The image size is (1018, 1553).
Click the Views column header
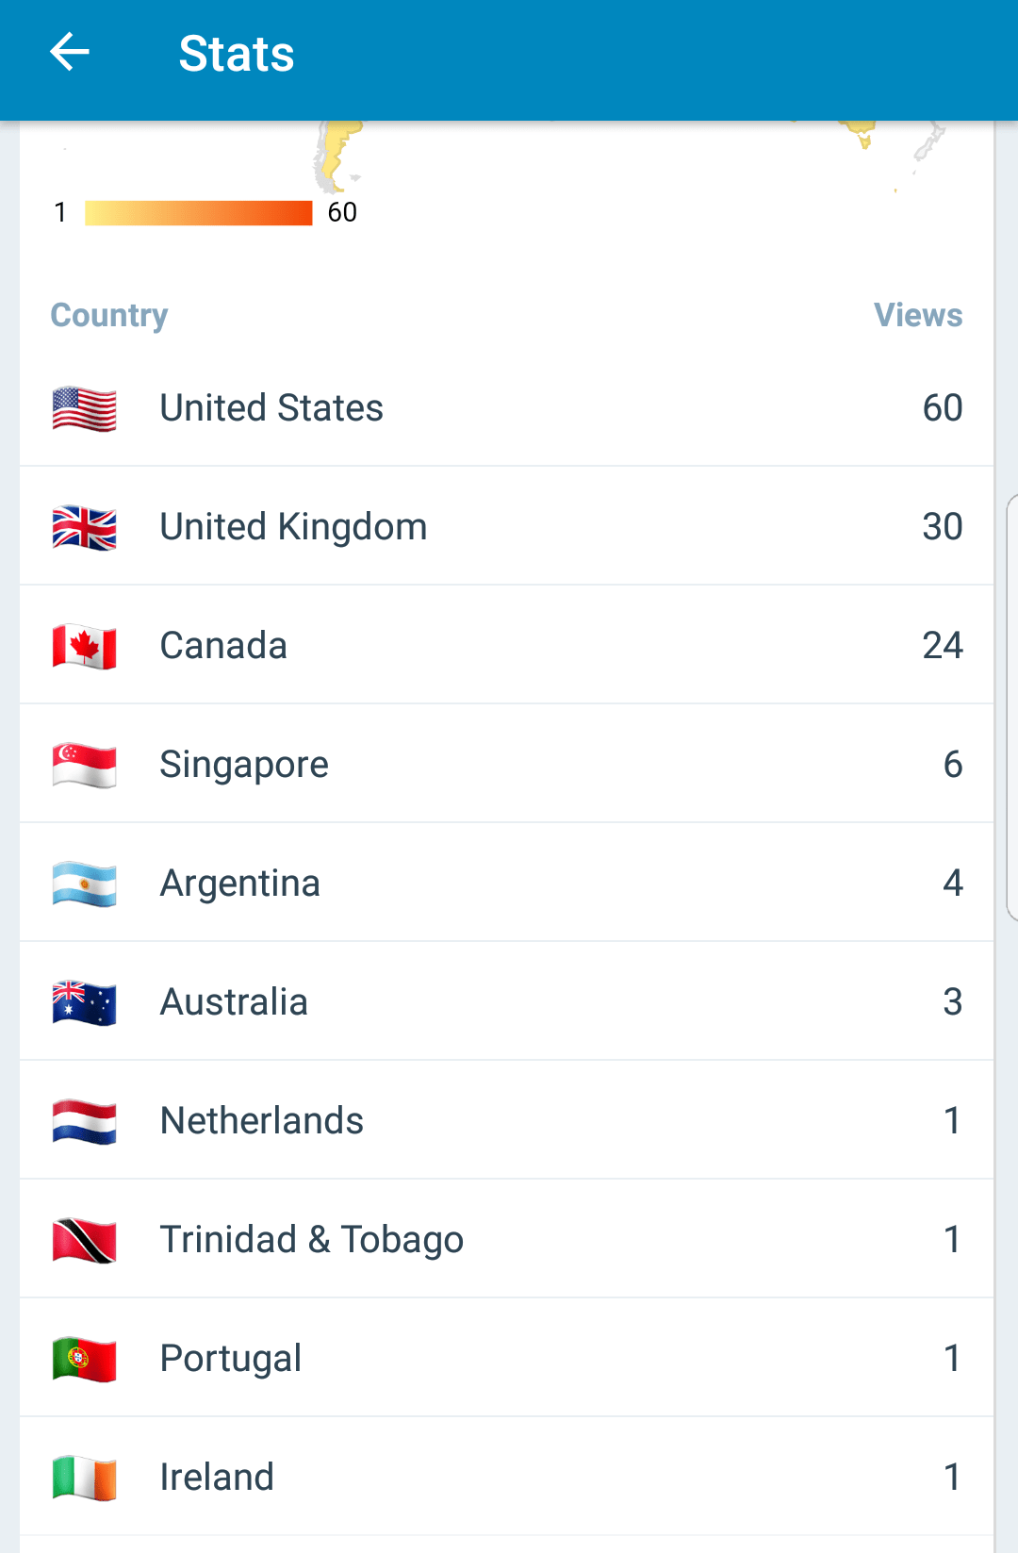[917, 315]
